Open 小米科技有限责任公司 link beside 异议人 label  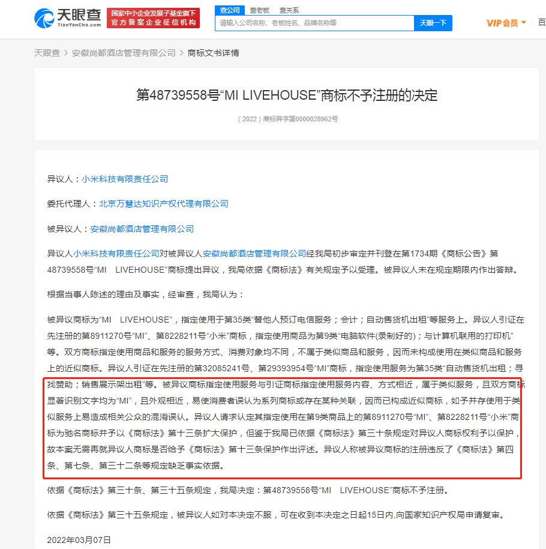click(125, 179)
